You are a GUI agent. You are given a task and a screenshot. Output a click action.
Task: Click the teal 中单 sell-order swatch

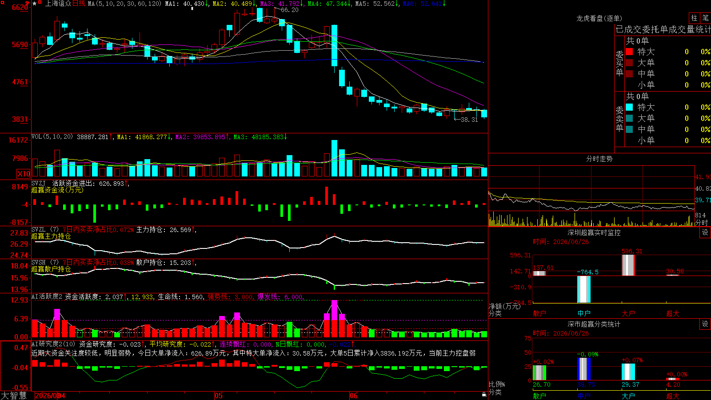tap(629, 129)
